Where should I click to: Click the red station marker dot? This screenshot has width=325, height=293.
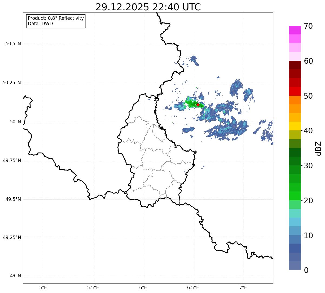pyautogui.click(x=198, y=105)
